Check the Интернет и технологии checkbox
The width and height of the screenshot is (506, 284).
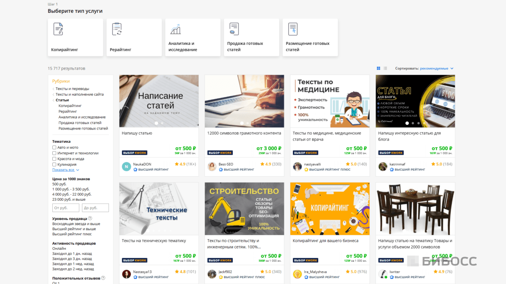(x=54, y=153)
